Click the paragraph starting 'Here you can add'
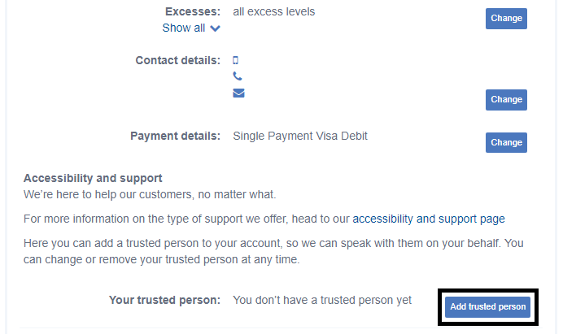563x334 pixels. 273,251
